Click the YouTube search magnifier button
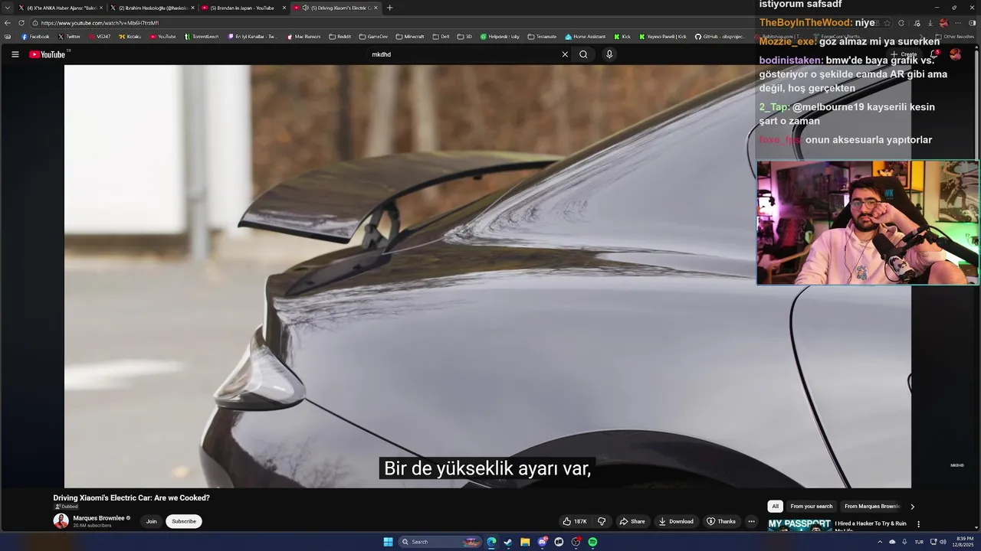Image resolution: width=981 pixels, height=551 pixels. point(583,54)
